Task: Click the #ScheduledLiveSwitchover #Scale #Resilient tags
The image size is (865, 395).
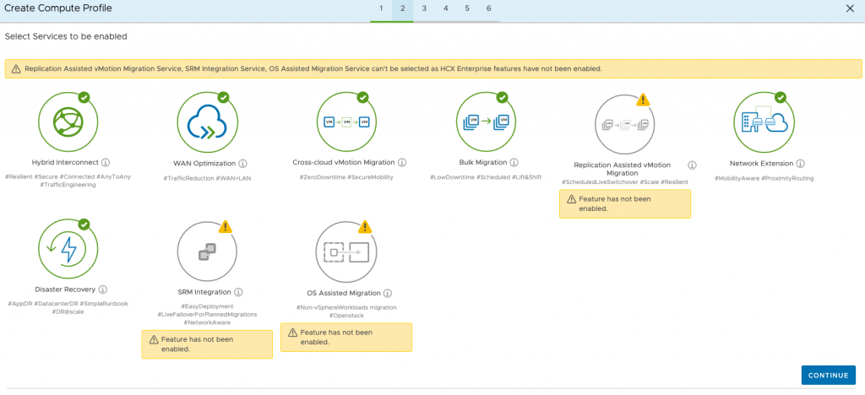Action: pyautogui.click(x=625, y=181)
